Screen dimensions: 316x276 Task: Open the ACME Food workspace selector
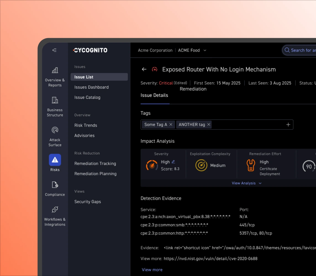192,50
